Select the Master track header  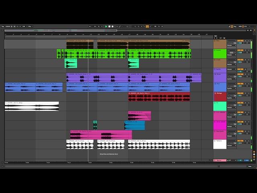click(x=220, y=160)
